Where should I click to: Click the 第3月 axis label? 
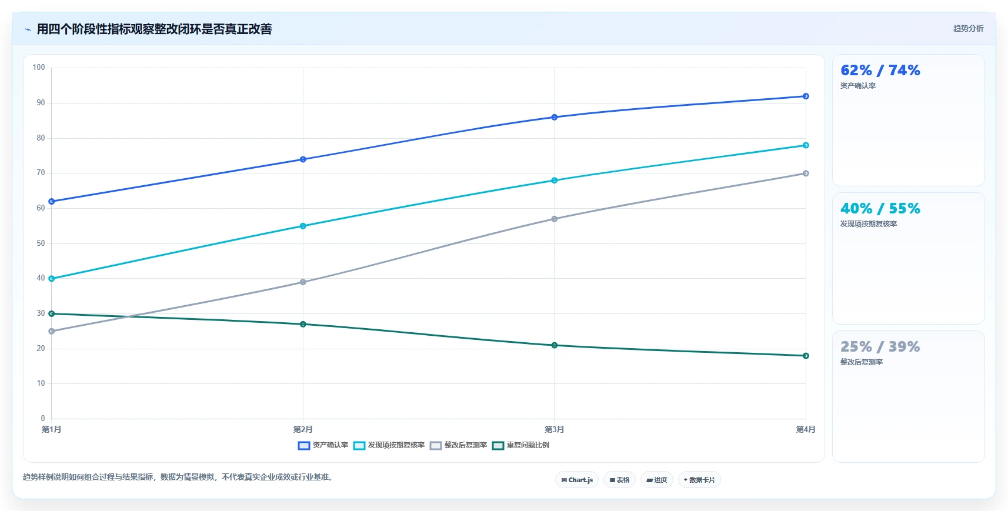(x=554, y=429)
